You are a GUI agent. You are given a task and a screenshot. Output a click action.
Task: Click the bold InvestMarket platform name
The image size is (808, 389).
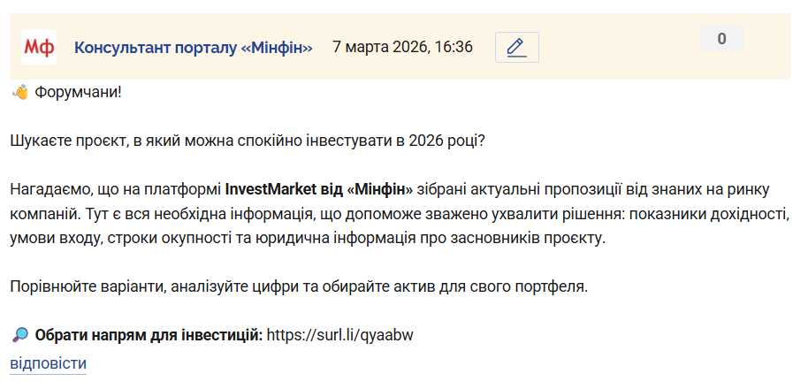point(319,189)
